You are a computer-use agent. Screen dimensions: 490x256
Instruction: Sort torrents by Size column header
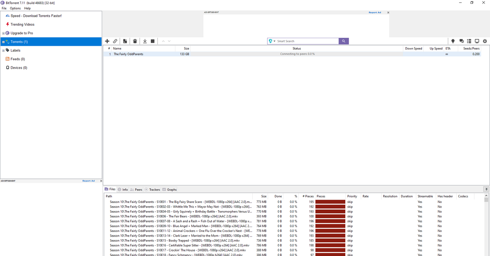point(186,48)
